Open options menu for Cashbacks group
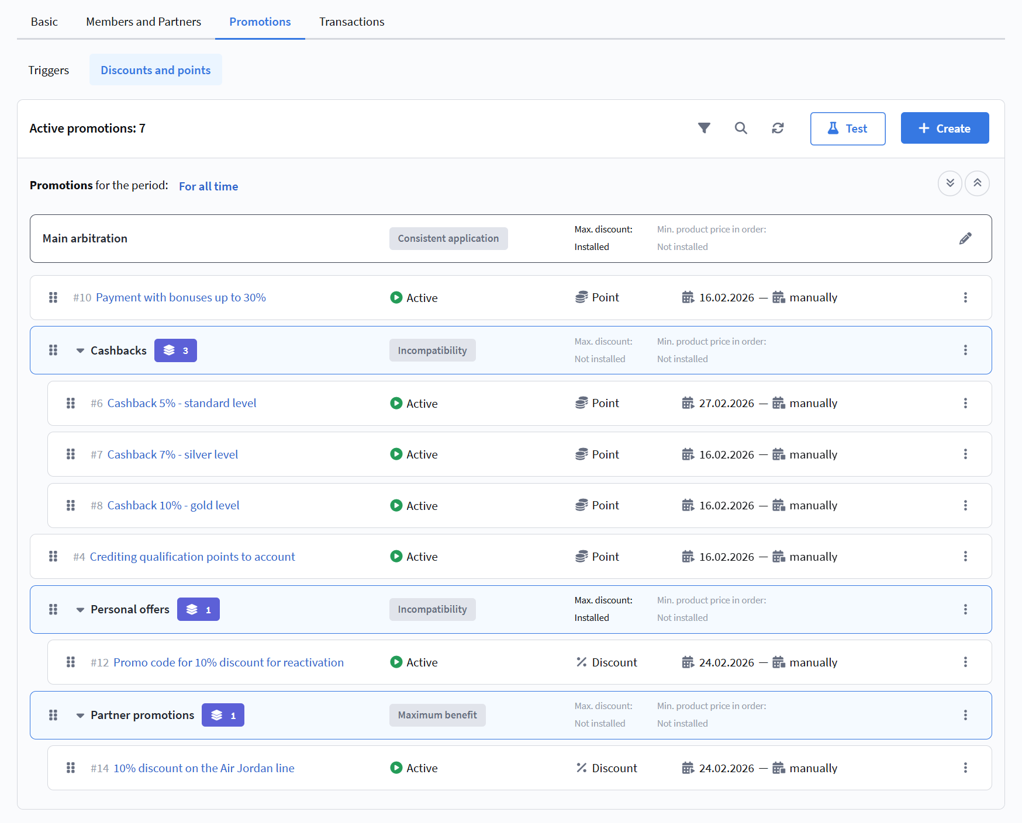Viewport: 1022px width, 823px height. 965,350
